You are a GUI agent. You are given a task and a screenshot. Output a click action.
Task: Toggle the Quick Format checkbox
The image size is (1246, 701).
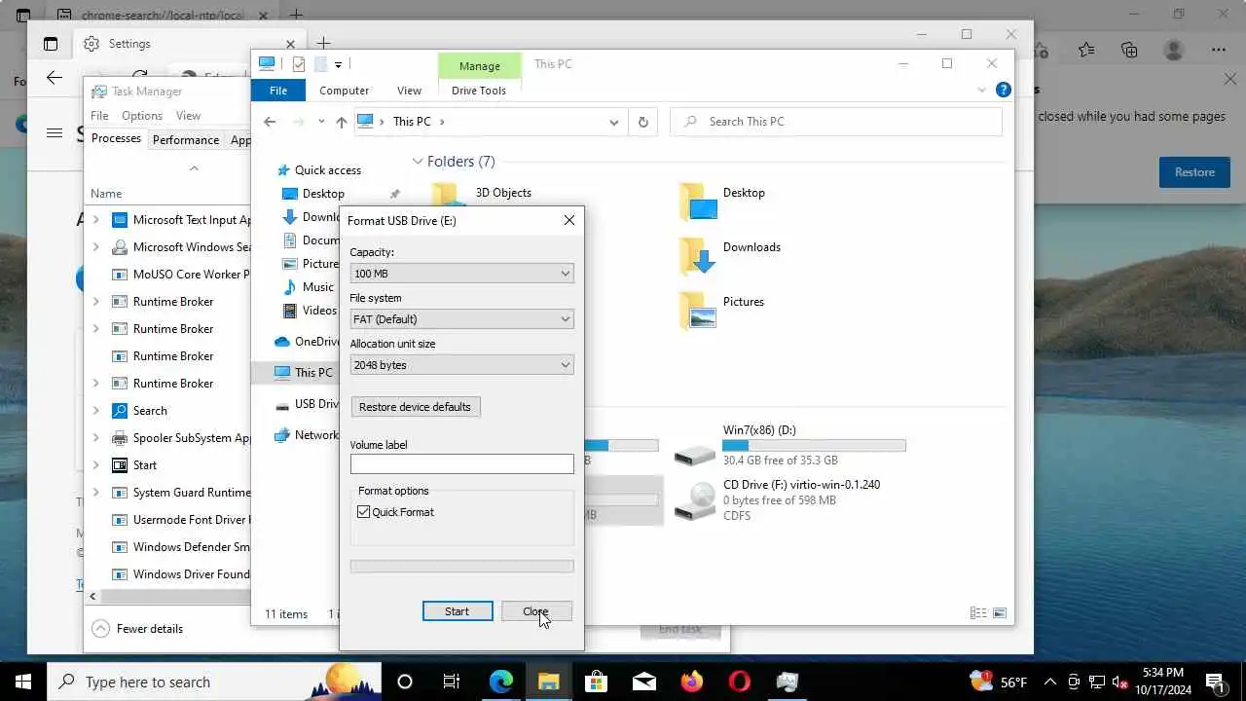(x=364, y=512)
